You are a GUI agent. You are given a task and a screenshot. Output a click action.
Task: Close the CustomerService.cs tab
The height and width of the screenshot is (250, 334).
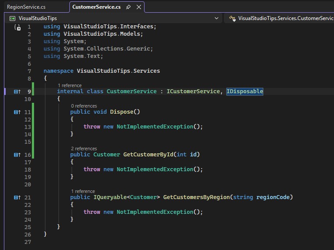pyautogui.click(x=139, y=7)
